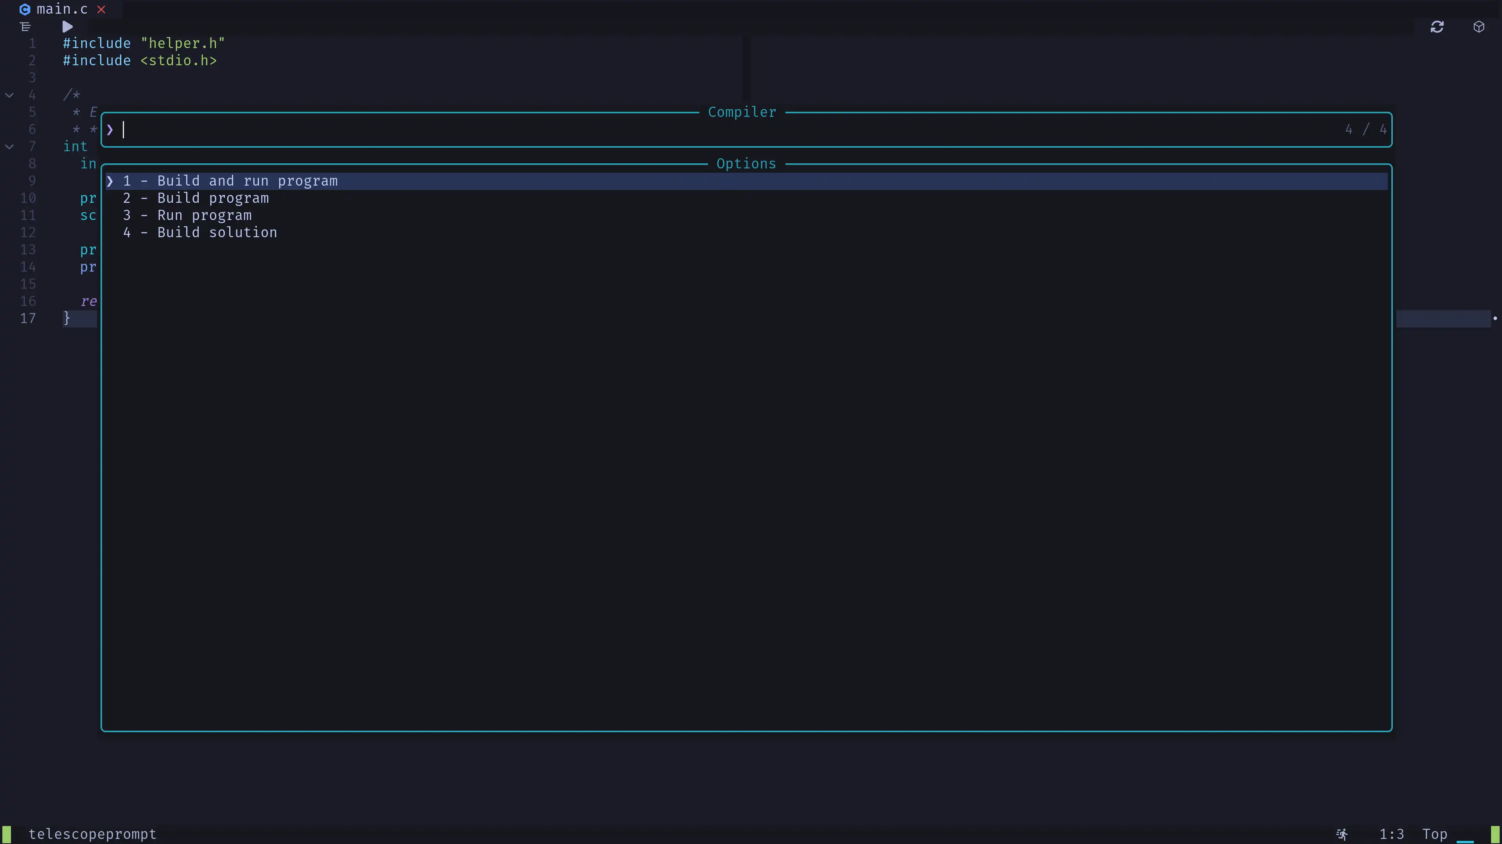The height and width of the screenshot is (844, 1502).
Task: Click line number 17 in gutter
Action: click(x=28, y=318)
